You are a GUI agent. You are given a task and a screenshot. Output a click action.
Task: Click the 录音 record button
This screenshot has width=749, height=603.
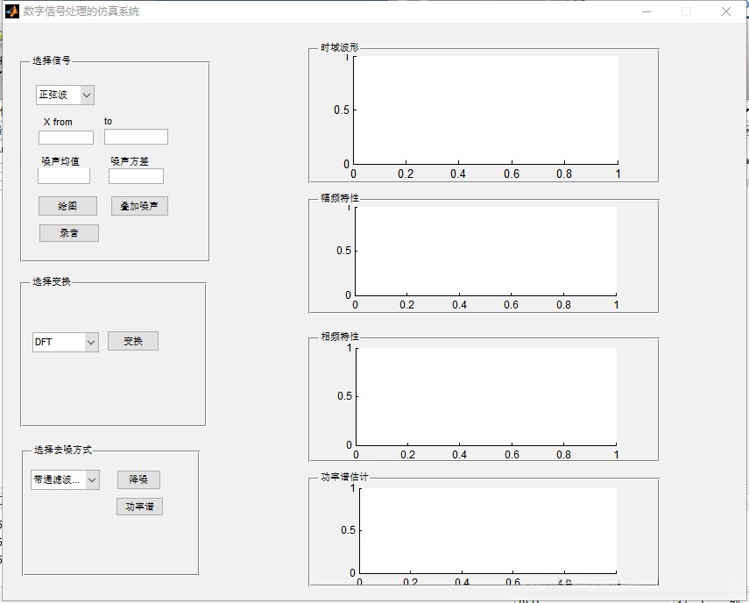[69, 233]
